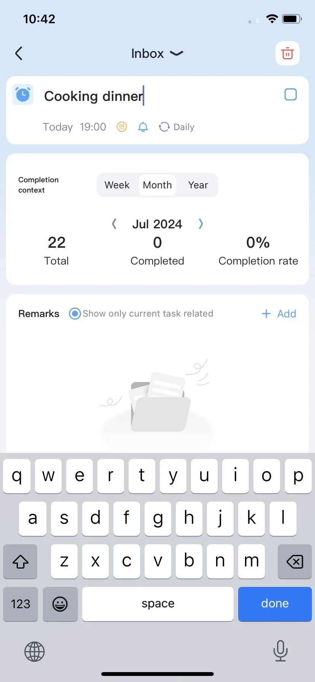
Task: Open the yellow priority indicator icon
Action: click(x=122, y=127)
